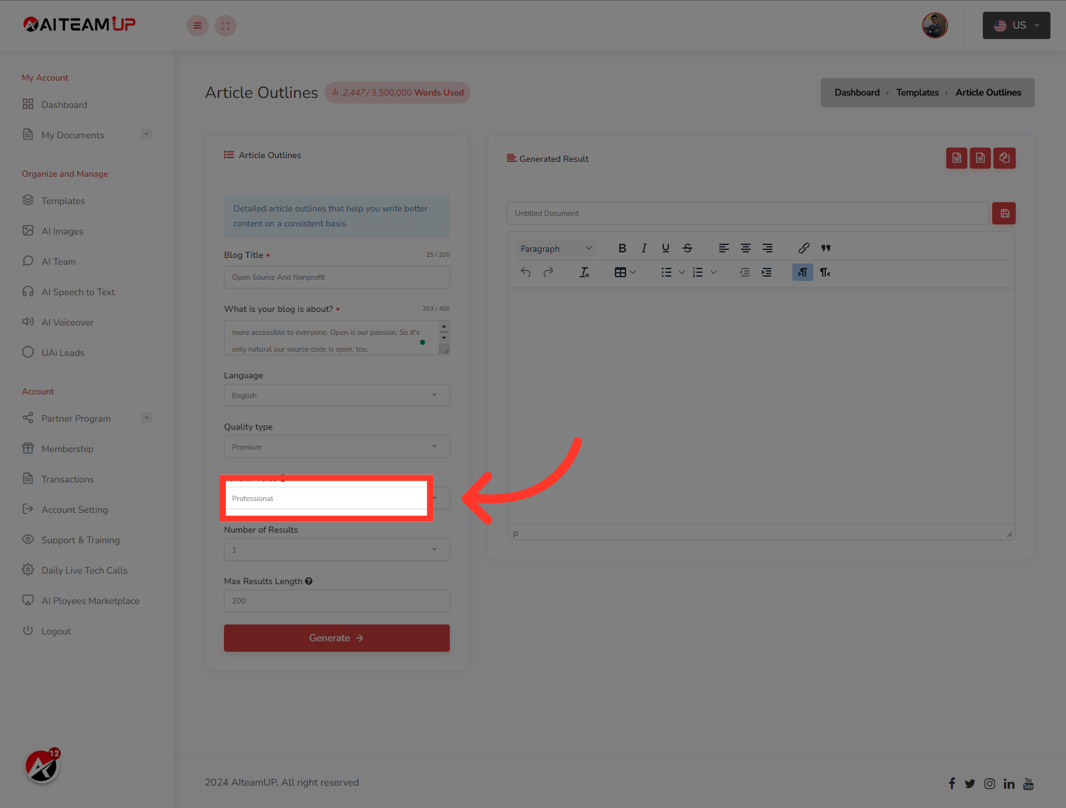This screenshot has width=1066, height=808.
Task: Export result as Word document icon
Action: coord(957,158)
